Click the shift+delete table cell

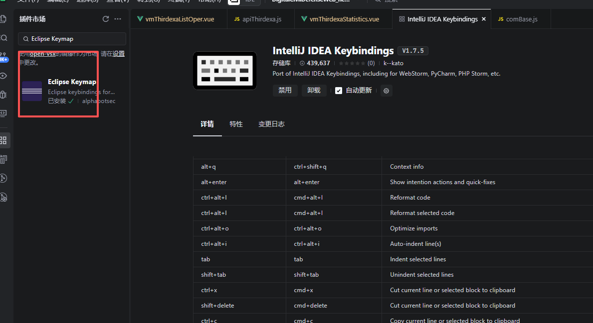(x=240, y=306)
